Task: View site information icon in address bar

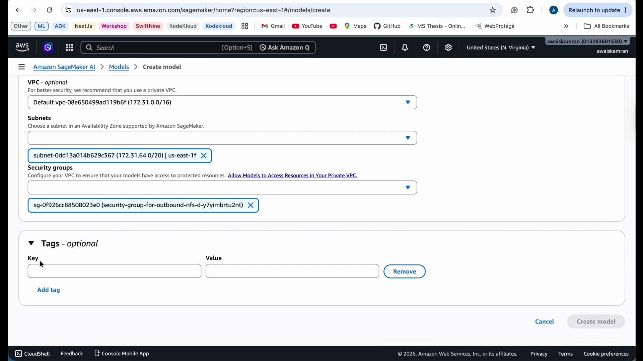Action: [x=68, y=10]
